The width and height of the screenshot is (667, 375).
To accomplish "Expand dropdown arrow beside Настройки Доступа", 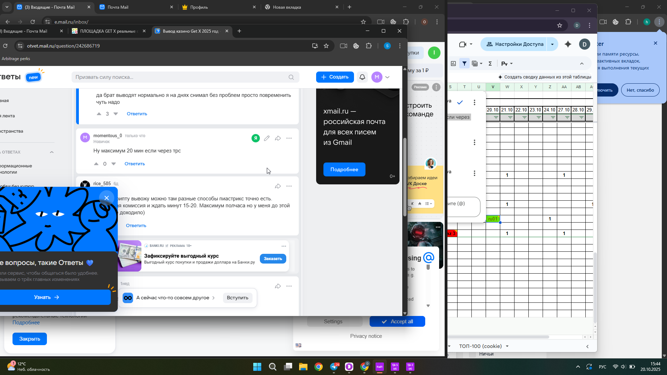I will click(x=552, y=44).
